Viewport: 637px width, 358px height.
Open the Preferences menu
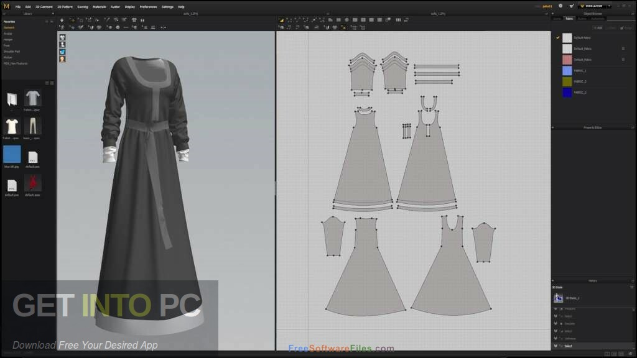tap(148, 7)
